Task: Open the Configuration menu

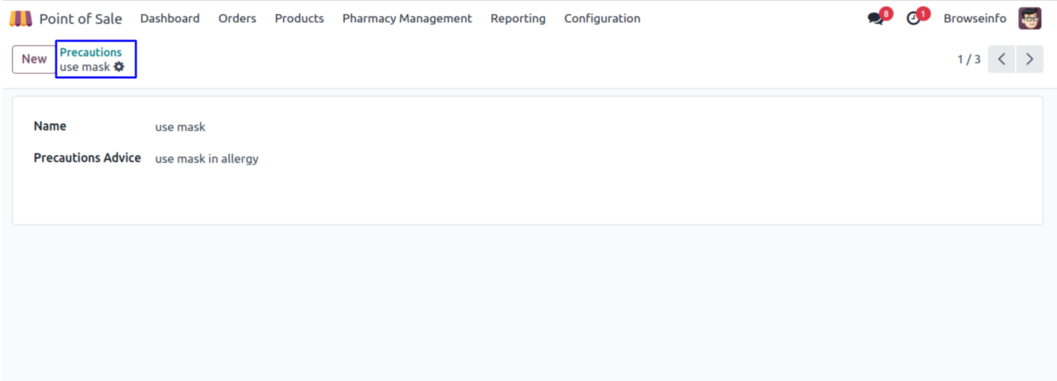Action: (x=602, y=19)
